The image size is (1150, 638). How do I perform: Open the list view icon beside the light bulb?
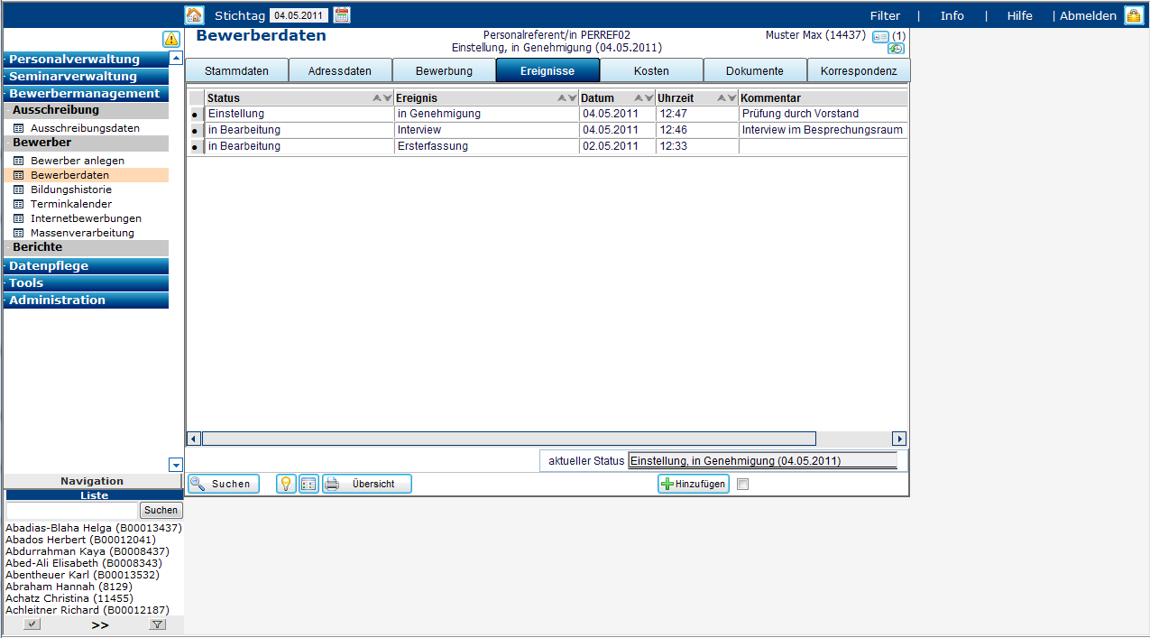[308, 484]
